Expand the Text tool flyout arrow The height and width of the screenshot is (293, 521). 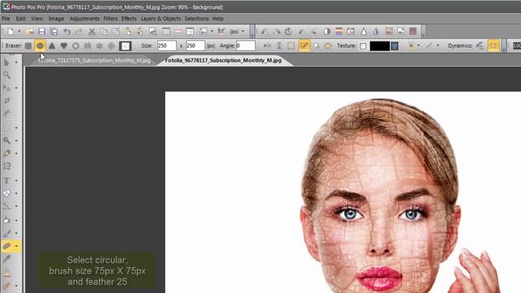tap(16, 181)
